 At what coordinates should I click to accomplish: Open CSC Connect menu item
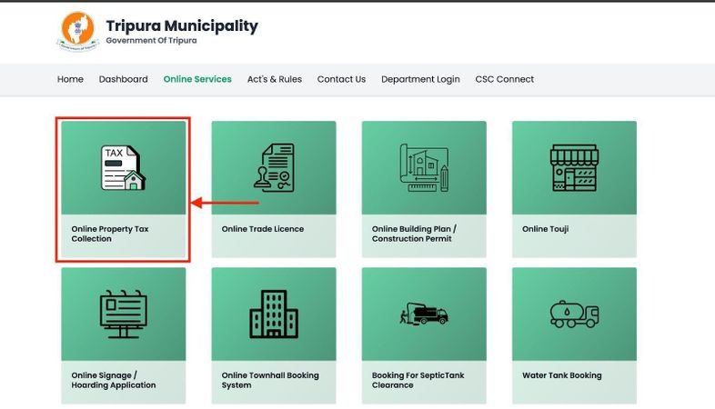[504, 79]
